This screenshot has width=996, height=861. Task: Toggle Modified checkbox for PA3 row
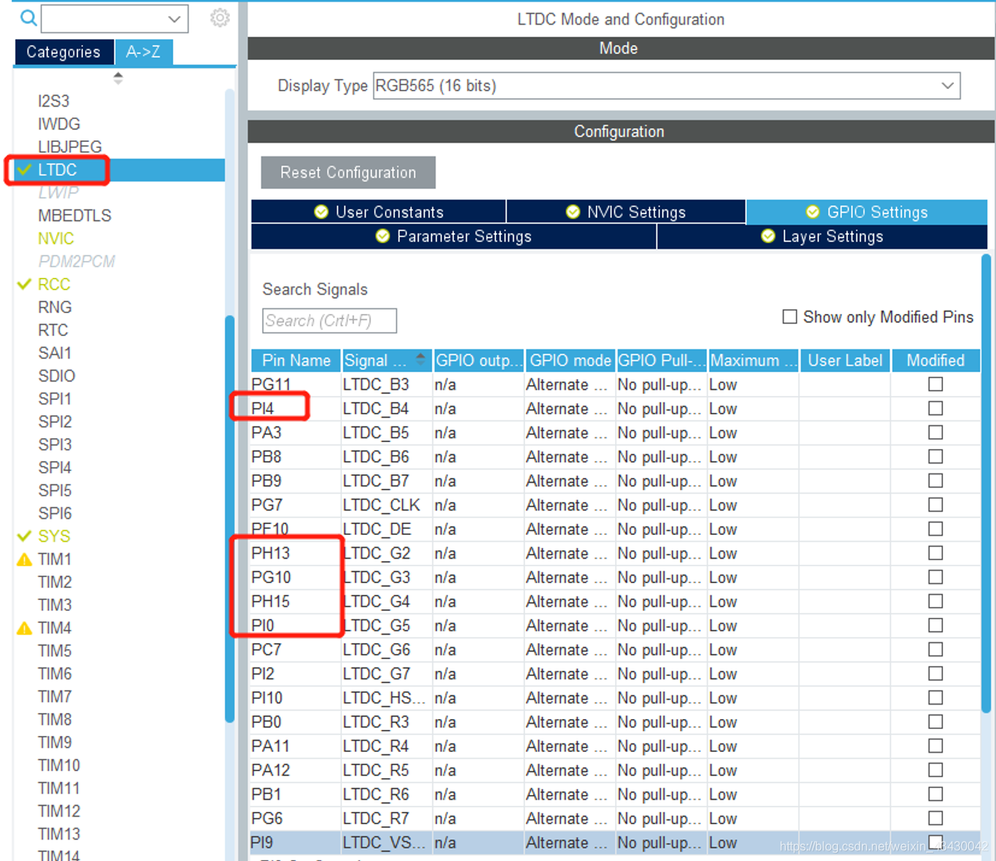935,433
